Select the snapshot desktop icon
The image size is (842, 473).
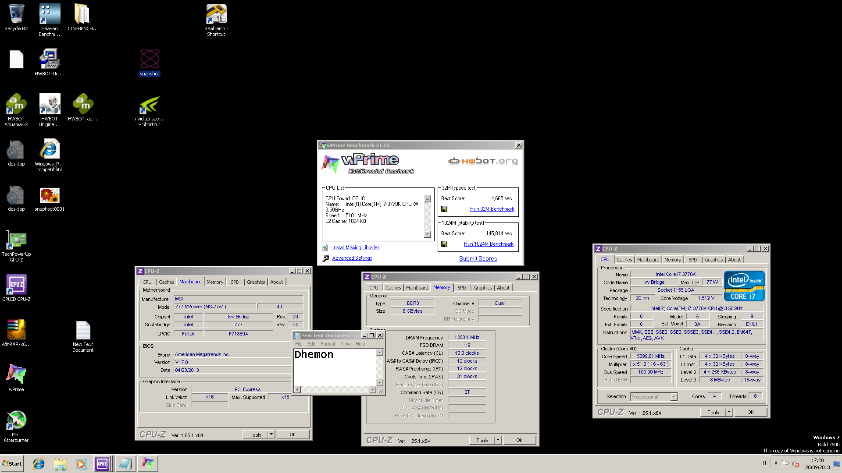(150, 63)
